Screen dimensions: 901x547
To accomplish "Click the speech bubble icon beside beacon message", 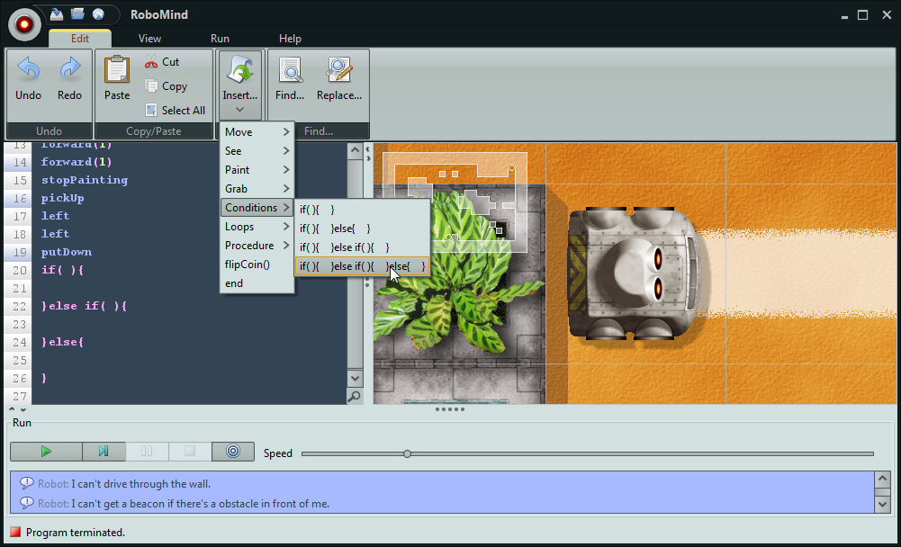I will tap(26, 503).
